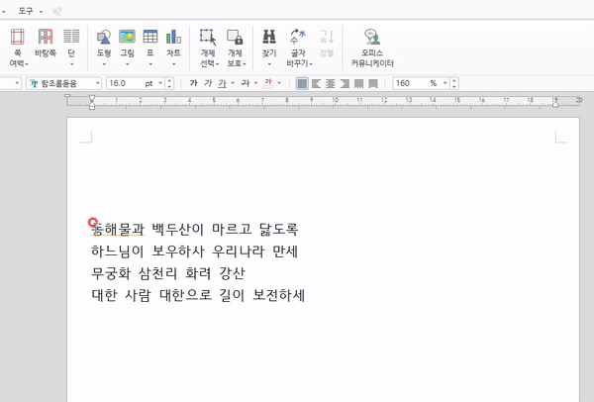Click the word 강산 in third line
The height and width of the screenshot is (402, 594).
[233, 273]
